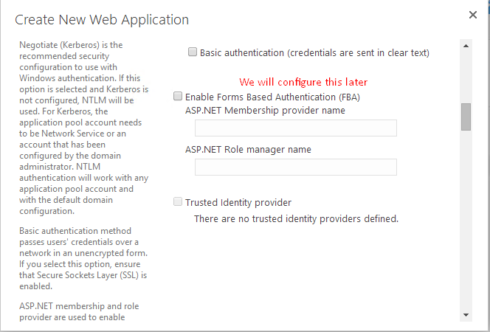Tick the Enable Forms Based Authentication checkbox

[178, 96]
